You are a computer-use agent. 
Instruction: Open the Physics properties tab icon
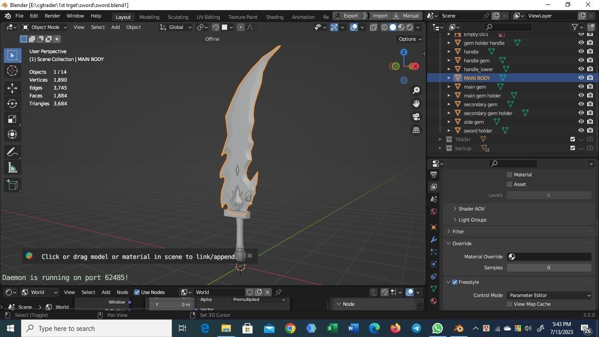tap(434, 264)
